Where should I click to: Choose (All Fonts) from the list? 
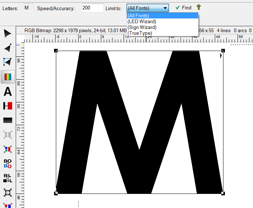162,16
